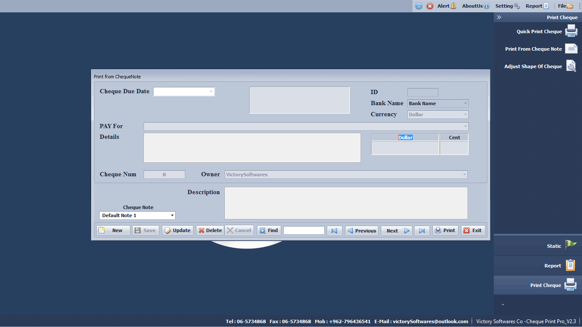Screen dimensions: 582x327
Task: Click the Adjust Shape Of Cheque icon
Action: pyautogui.click(x=571, y=66)
